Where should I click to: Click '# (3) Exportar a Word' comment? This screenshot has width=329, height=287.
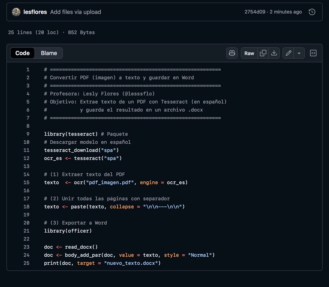(75, 223)
